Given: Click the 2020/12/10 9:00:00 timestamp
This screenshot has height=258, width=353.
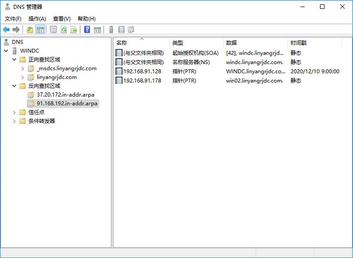Looking at the screenshot, I should (x=315, y=71).
